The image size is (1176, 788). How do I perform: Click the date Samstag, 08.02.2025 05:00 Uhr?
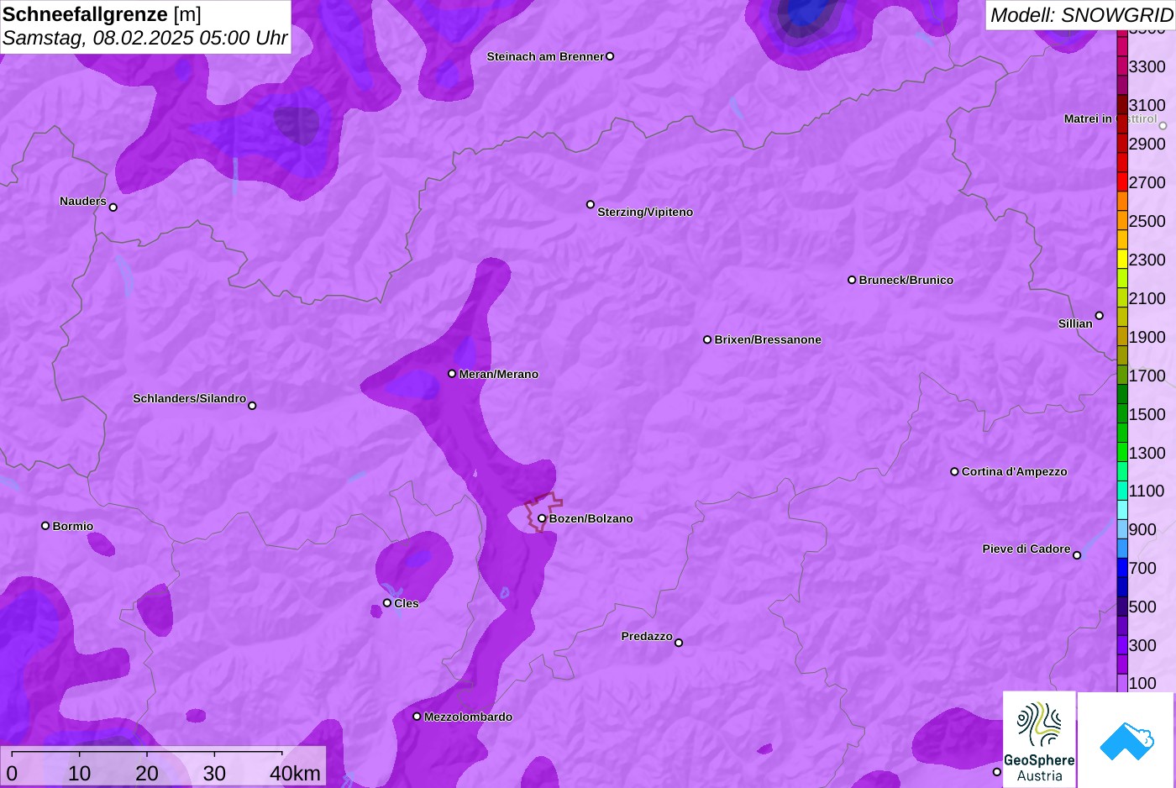point(144,38)
